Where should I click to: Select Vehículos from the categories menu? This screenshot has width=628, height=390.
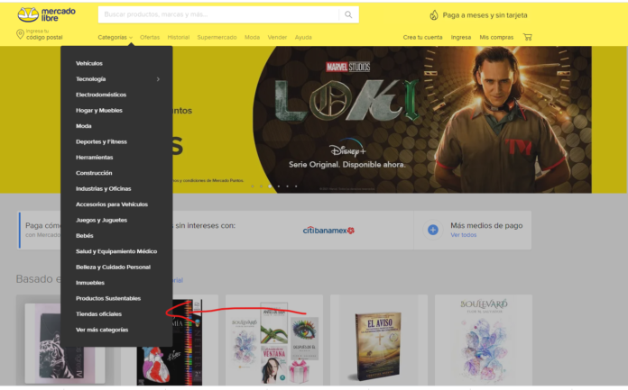(89, 63)
